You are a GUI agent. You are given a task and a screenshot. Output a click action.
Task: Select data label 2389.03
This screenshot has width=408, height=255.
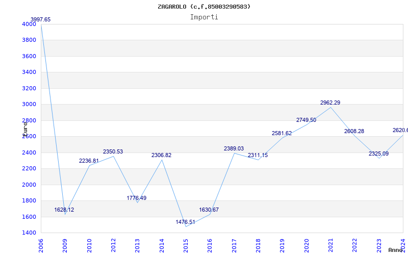point(234,148)
